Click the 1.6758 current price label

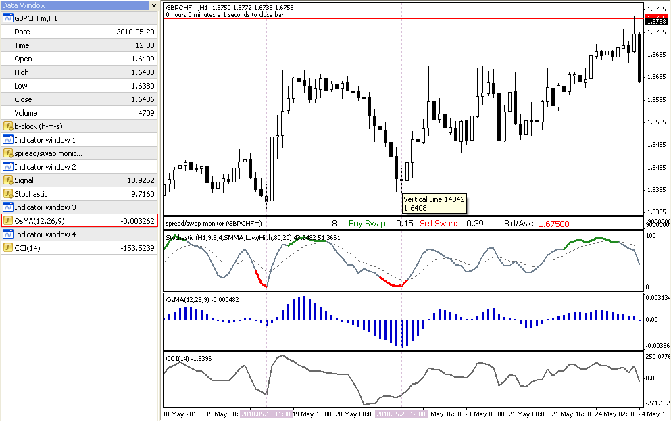[656, 21]
